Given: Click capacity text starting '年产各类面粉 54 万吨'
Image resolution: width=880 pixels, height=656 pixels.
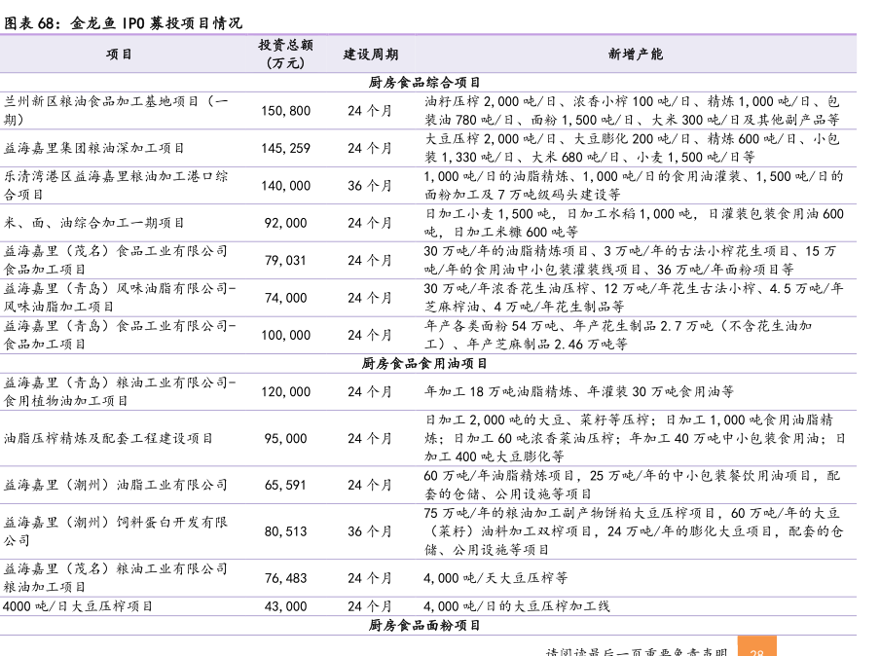Looking at the screenshot, I should (618, 335).
